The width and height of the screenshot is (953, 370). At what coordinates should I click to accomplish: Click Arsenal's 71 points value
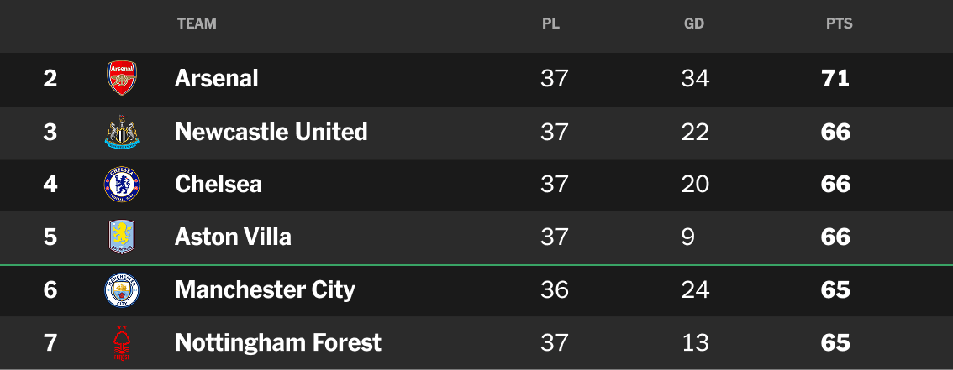[835, 78]
